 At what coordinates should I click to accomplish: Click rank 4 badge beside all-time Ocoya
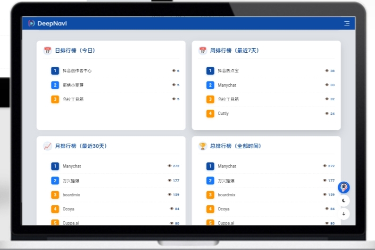tap(210, 209)
